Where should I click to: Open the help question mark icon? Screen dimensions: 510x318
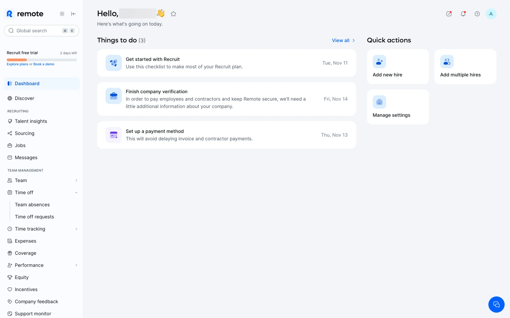477,14
